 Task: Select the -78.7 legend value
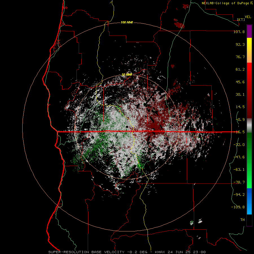coord(239,182)
